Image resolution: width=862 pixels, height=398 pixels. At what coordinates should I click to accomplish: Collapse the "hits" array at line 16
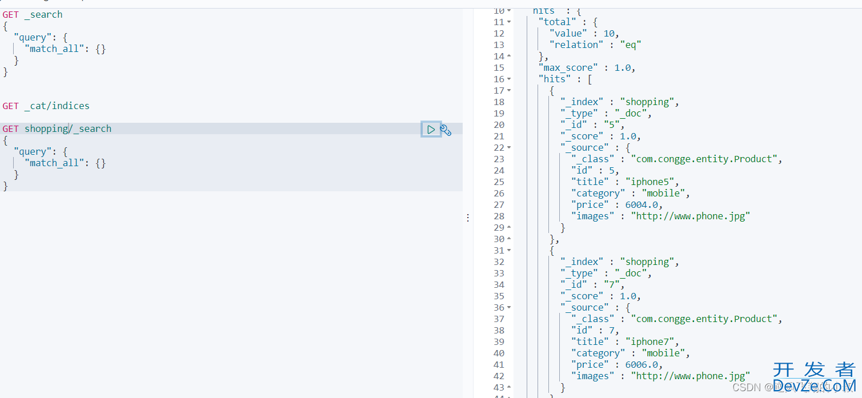click(509, 79)
